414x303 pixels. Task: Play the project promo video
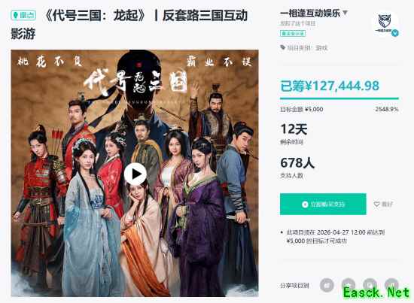135,174
